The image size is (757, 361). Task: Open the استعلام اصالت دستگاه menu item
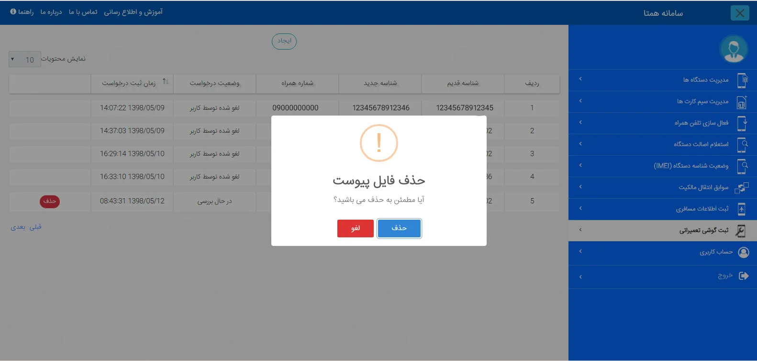[663, 144]
